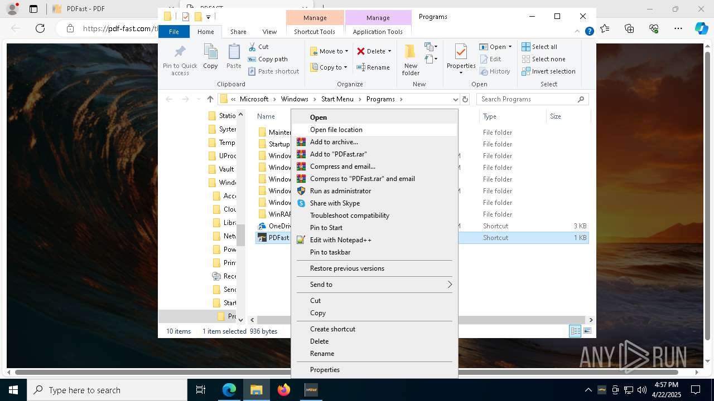714x401 pixels.
Task: Choose Pin to Start
Action: (x=374, y=227)
